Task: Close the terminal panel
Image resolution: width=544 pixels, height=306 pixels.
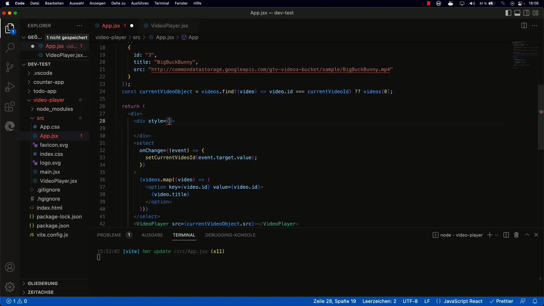Action: tap(536, 235)
